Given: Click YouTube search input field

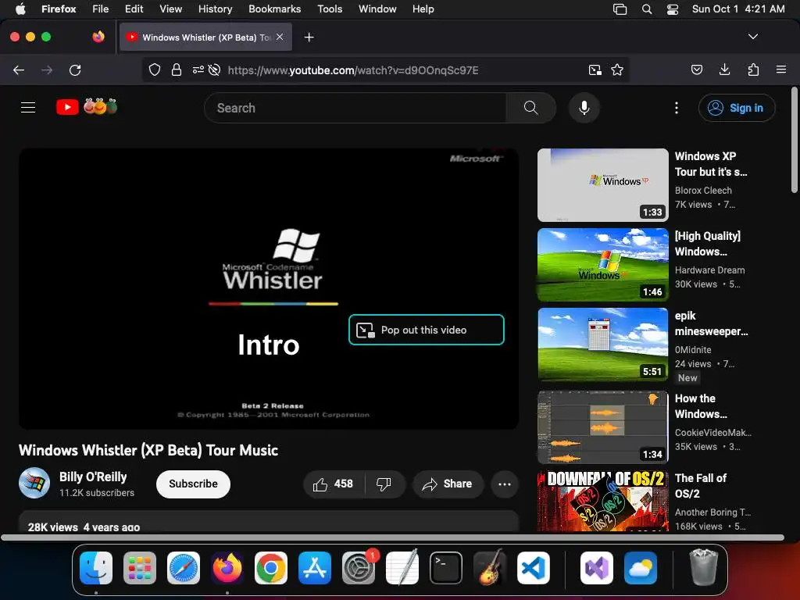Looking at the screenshot, I should tap(355, 108).
